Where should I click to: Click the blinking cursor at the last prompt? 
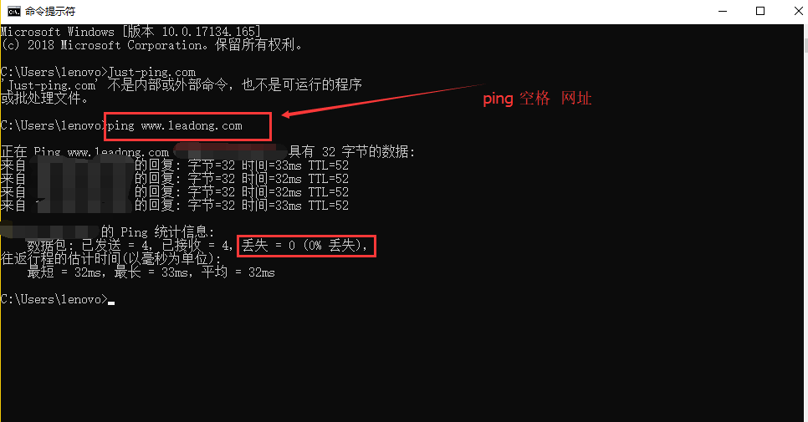111,303
